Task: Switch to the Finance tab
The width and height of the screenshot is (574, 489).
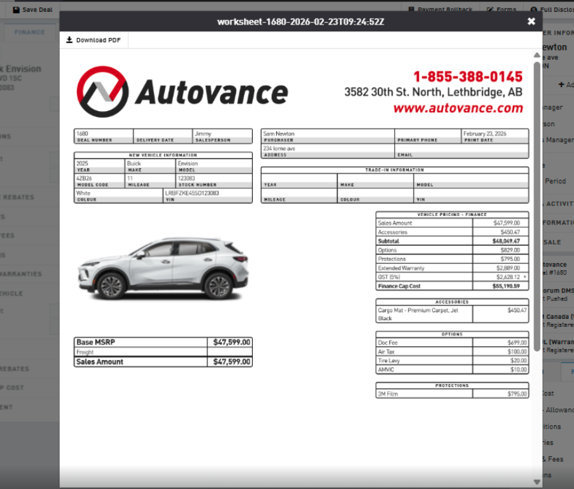Action: coord(30,32)
